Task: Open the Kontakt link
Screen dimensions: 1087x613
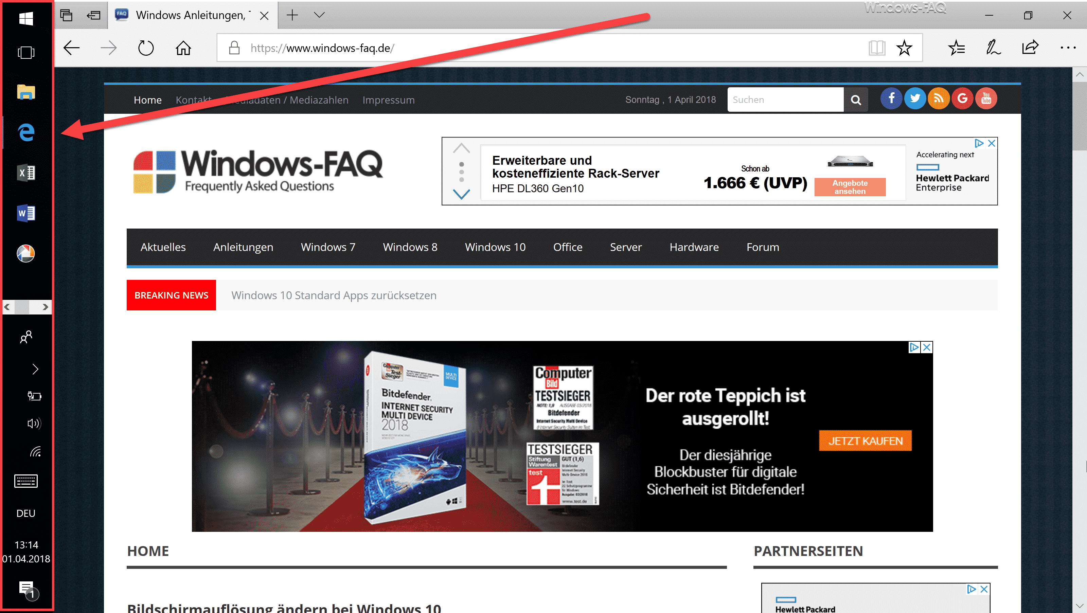Action: (x=194, y=100)
